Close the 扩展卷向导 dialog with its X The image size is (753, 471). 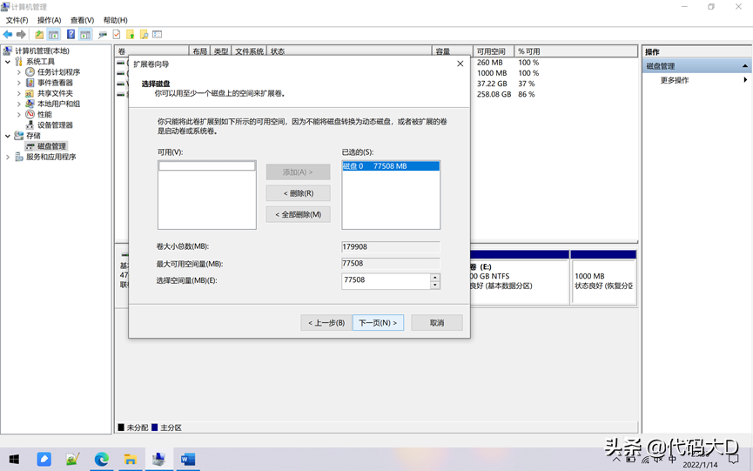tap(460, 64)
